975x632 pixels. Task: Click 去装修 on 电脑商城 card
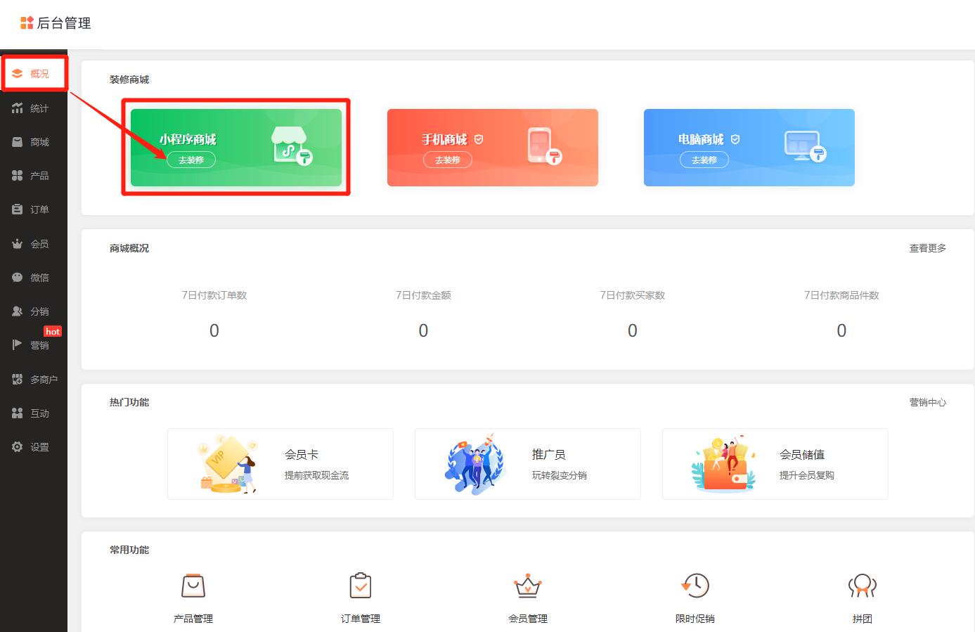point(704,160)
